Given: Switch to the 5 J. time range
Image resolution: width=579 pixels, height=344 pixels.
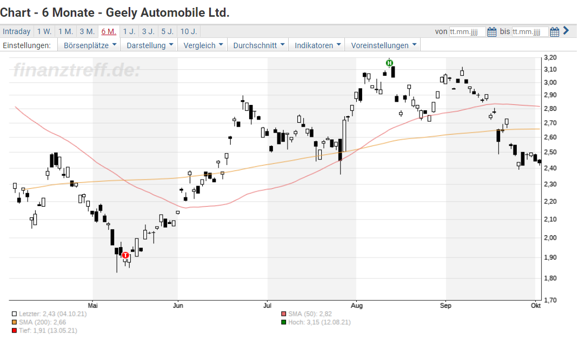Looking at the screenshot, I should (x=168, y=31).
